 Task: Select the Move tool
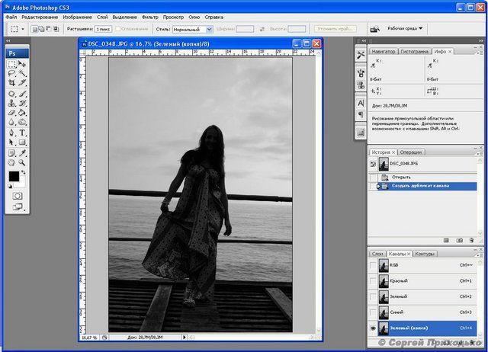22,65
